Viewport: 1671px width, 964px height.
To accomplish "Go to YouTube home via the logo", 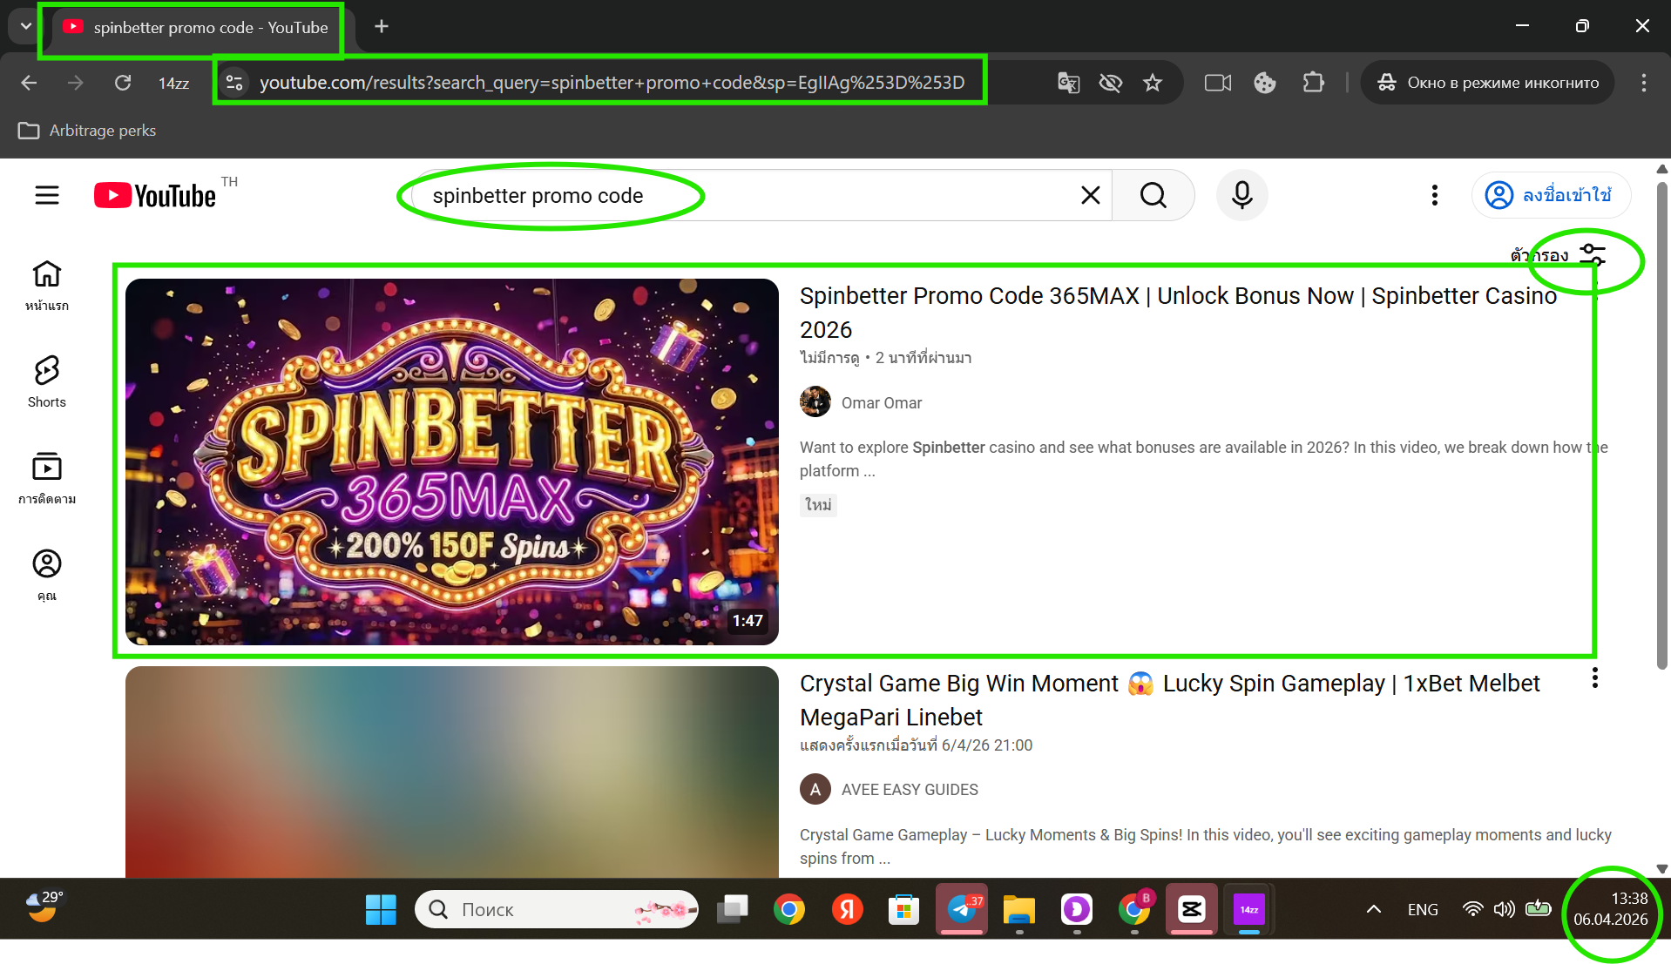I will 155,195.
